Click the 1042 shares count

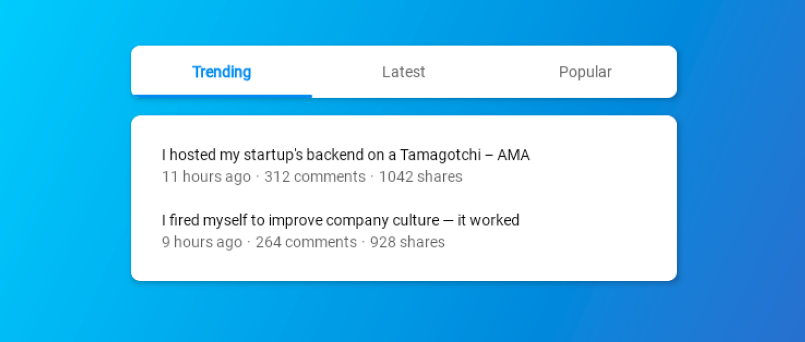[421, 177]
